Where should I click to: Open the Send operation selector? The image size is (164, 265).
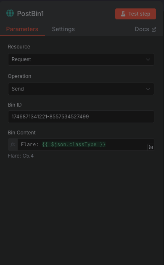pyautogui.click(x=81, y=89)
